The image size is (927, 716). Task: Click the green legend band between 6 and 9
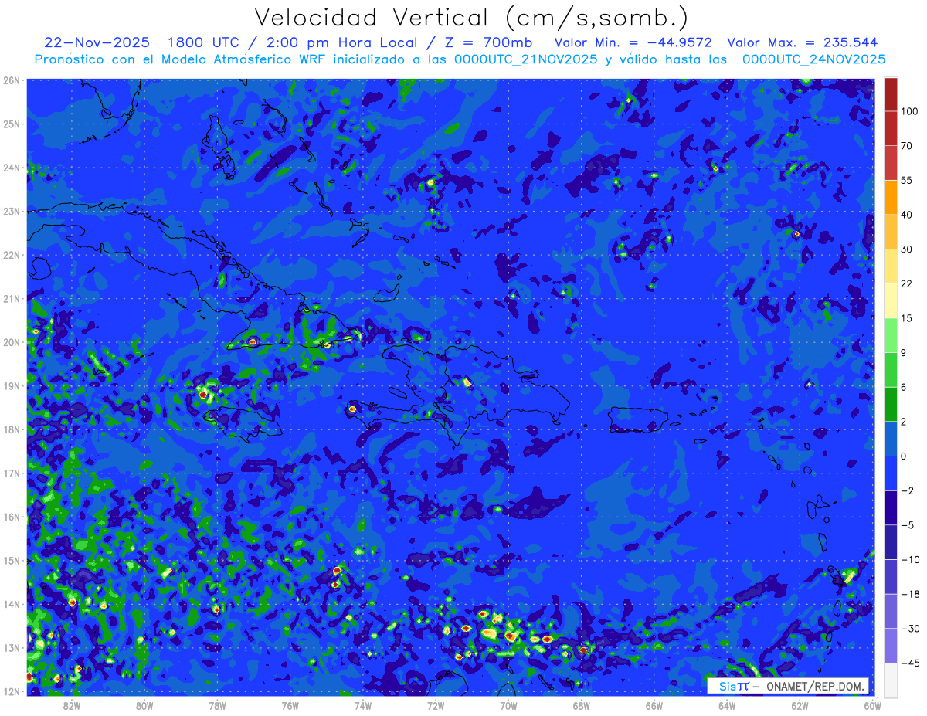pos(891,369)
